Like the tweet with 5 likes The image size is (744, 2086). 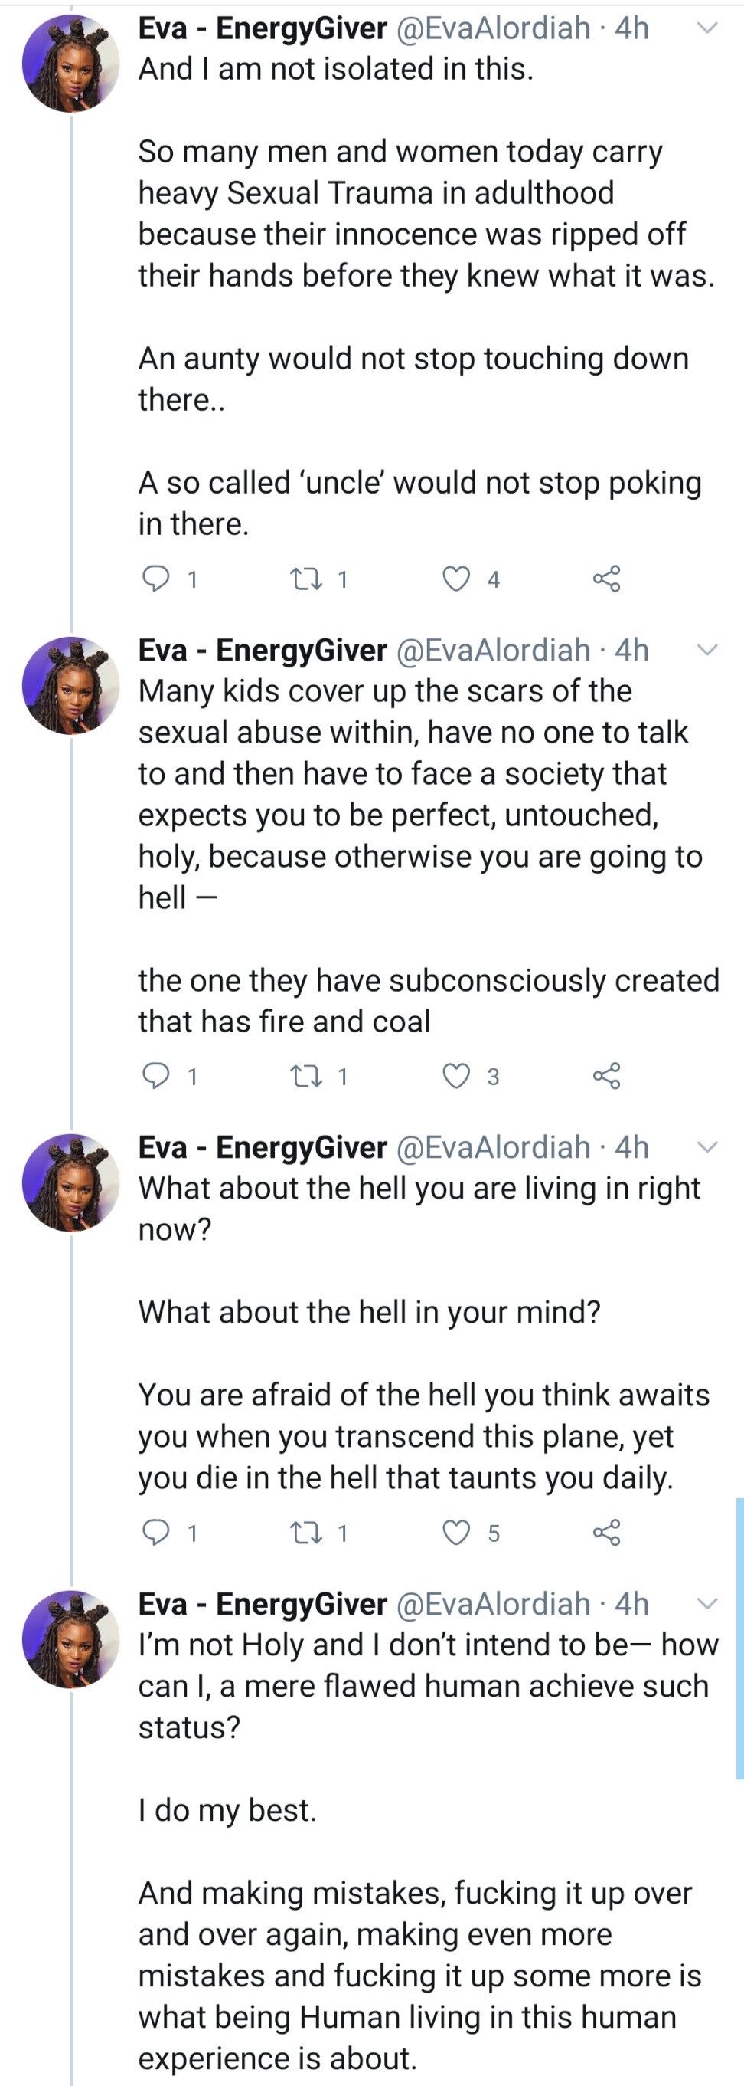pos(456,1531)
